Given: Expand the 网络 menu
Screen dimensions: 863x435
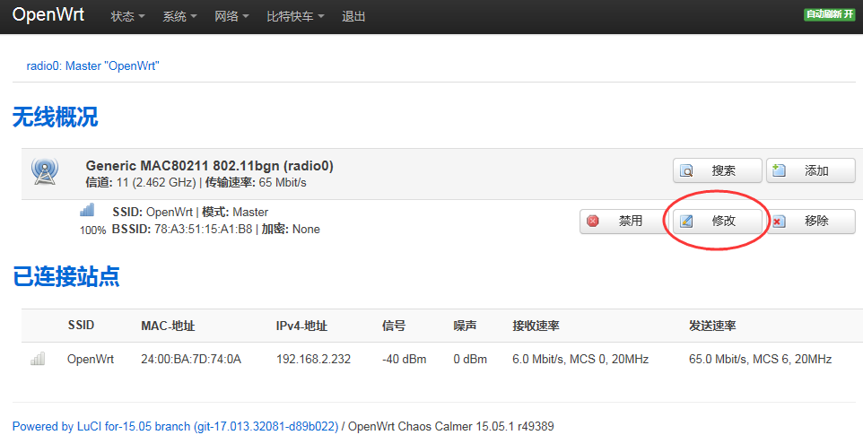Looking at the screenshot, I should coord(231,16).
